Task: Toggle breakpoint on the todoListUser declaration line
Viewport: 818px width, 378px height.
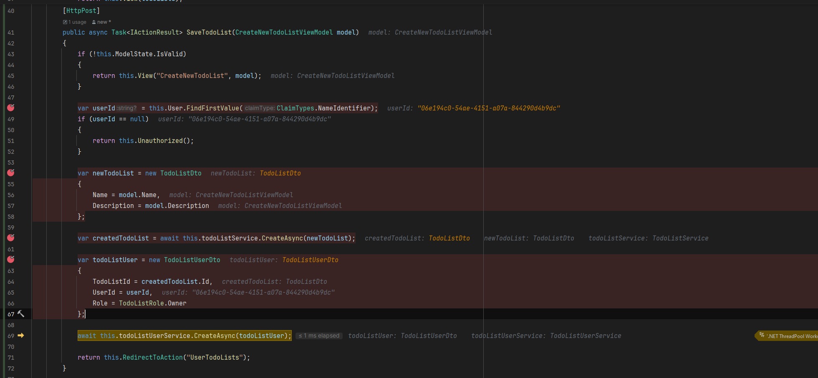Action: 11,259
